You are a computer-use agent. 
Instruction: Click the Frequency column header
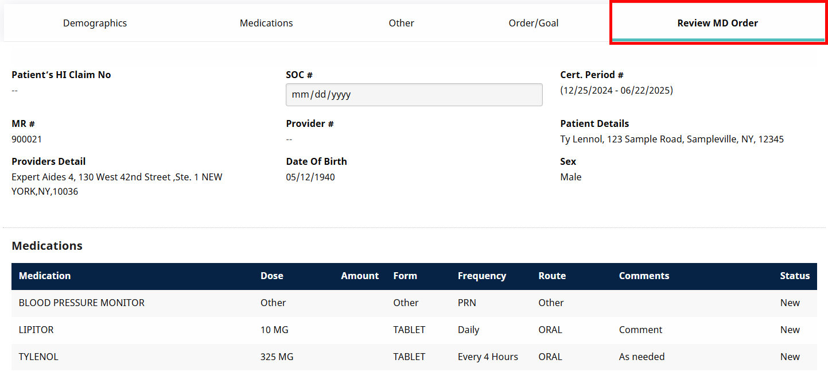pyautogui.click(x=481, y=276)
